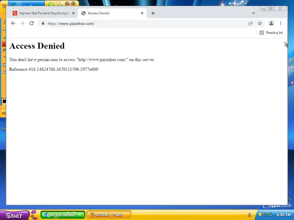Image resolution: width=294 pixels, height=220 pixels.
Task: Reload the Access Denied page
Action: point(32,23)
